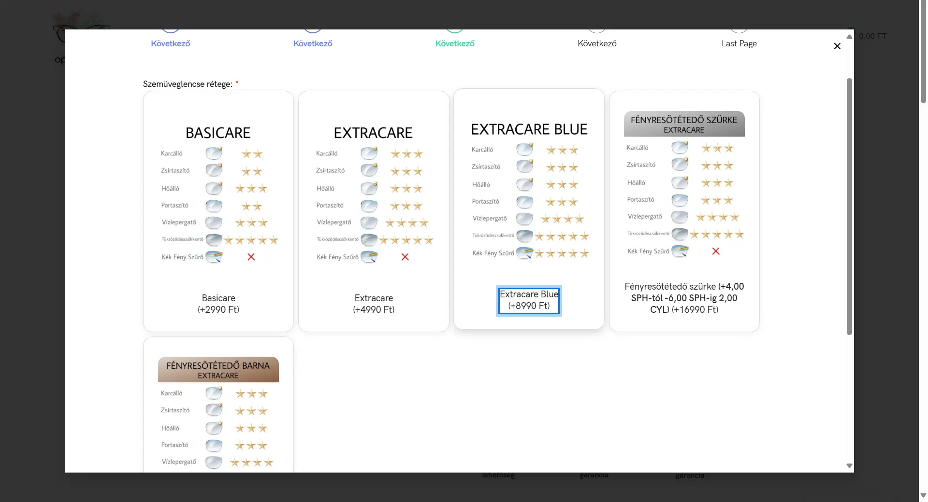Viewport: 928px width, 502px height.
Task: Switch to the green active Következő step
Action: [454, 43]
